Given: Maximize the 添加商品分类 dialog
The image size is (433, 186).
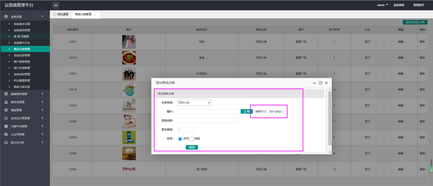Looking at the screenshot, I should pyautogui.click(x=320, y=83).
